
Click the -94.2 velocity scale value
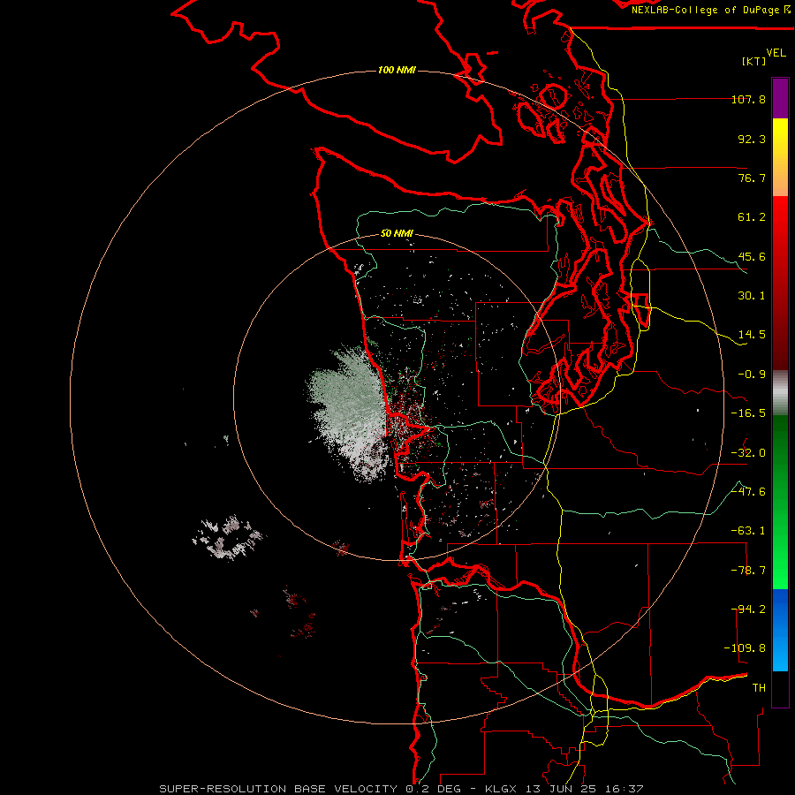tap(748, 609)
